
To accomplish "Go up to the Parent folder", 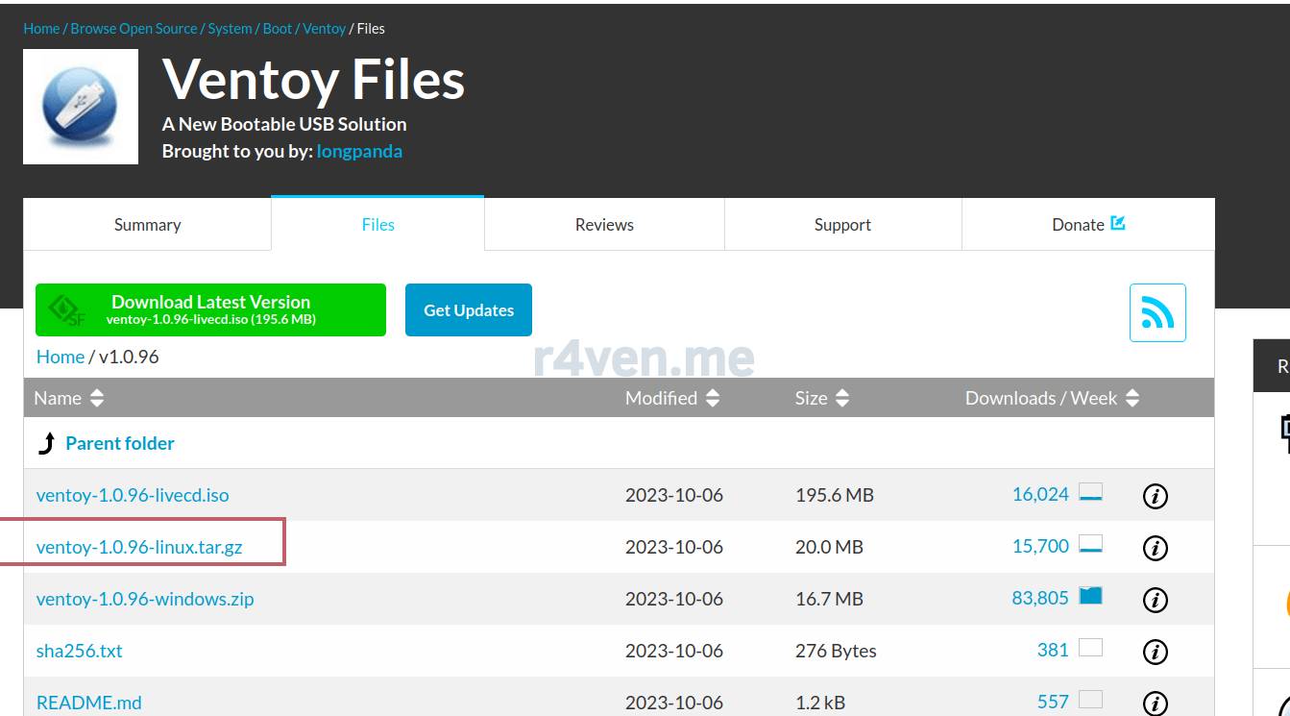I will [119, 443].
